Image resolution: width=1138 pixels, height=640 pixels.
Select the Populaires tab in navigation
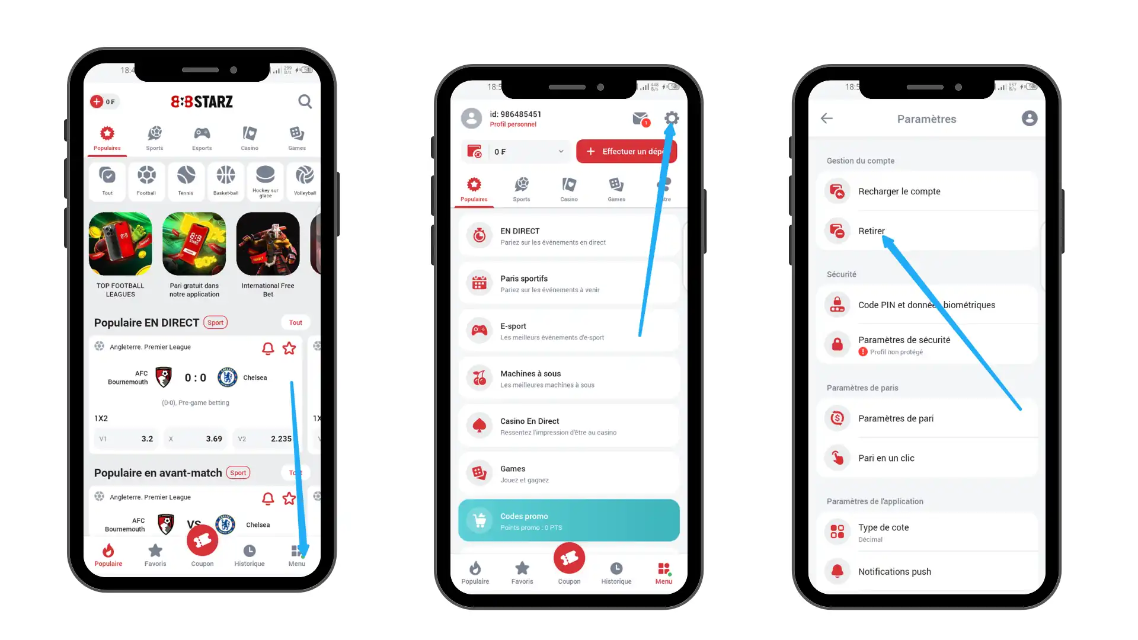pos(107,138)
